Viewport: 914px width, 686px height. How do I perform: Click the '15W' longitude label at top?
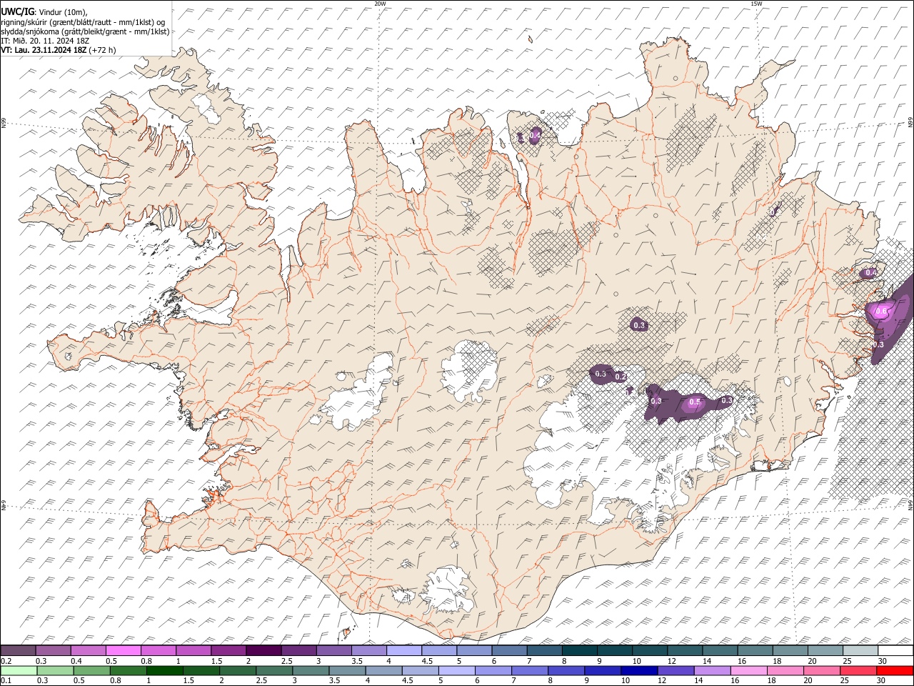click(x=756, y=4)
